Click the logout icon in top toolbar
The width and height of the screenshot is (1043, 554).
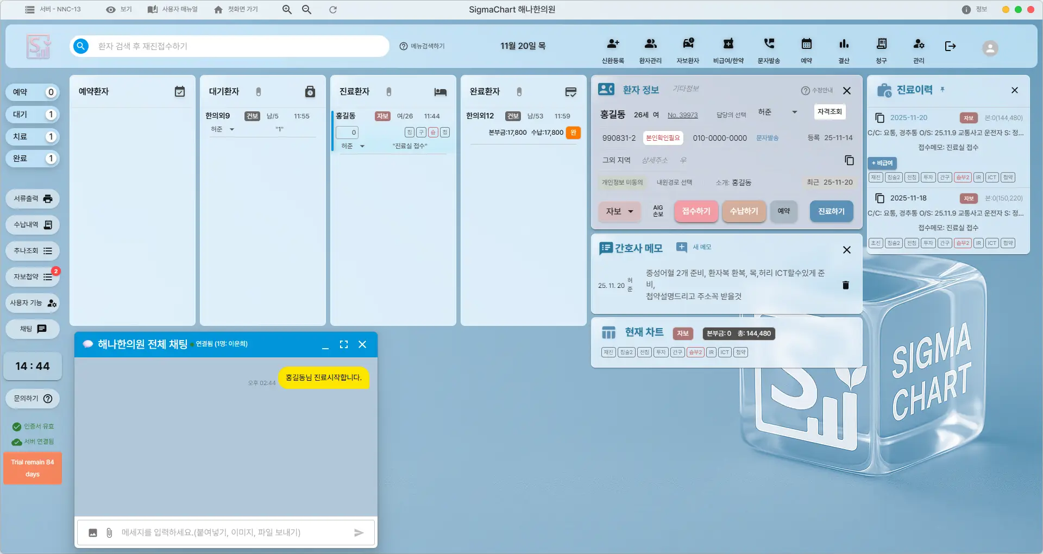pyautogui.click(x=950, y=46)
